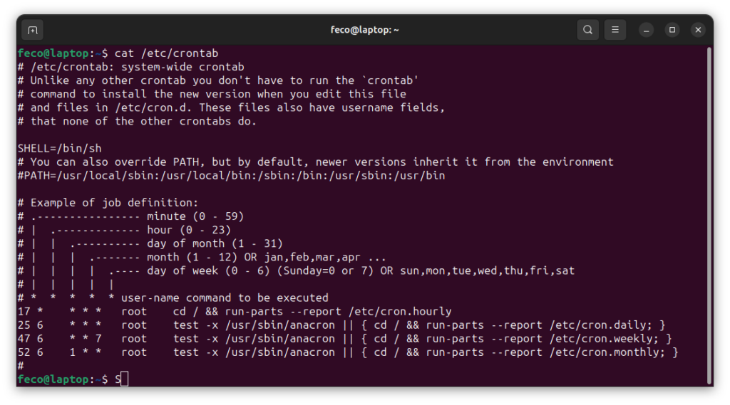The width and height of the screenshot is (730, 405).
Task: Click the /etc/cron.hourly path text
Action: coord(400,312)
